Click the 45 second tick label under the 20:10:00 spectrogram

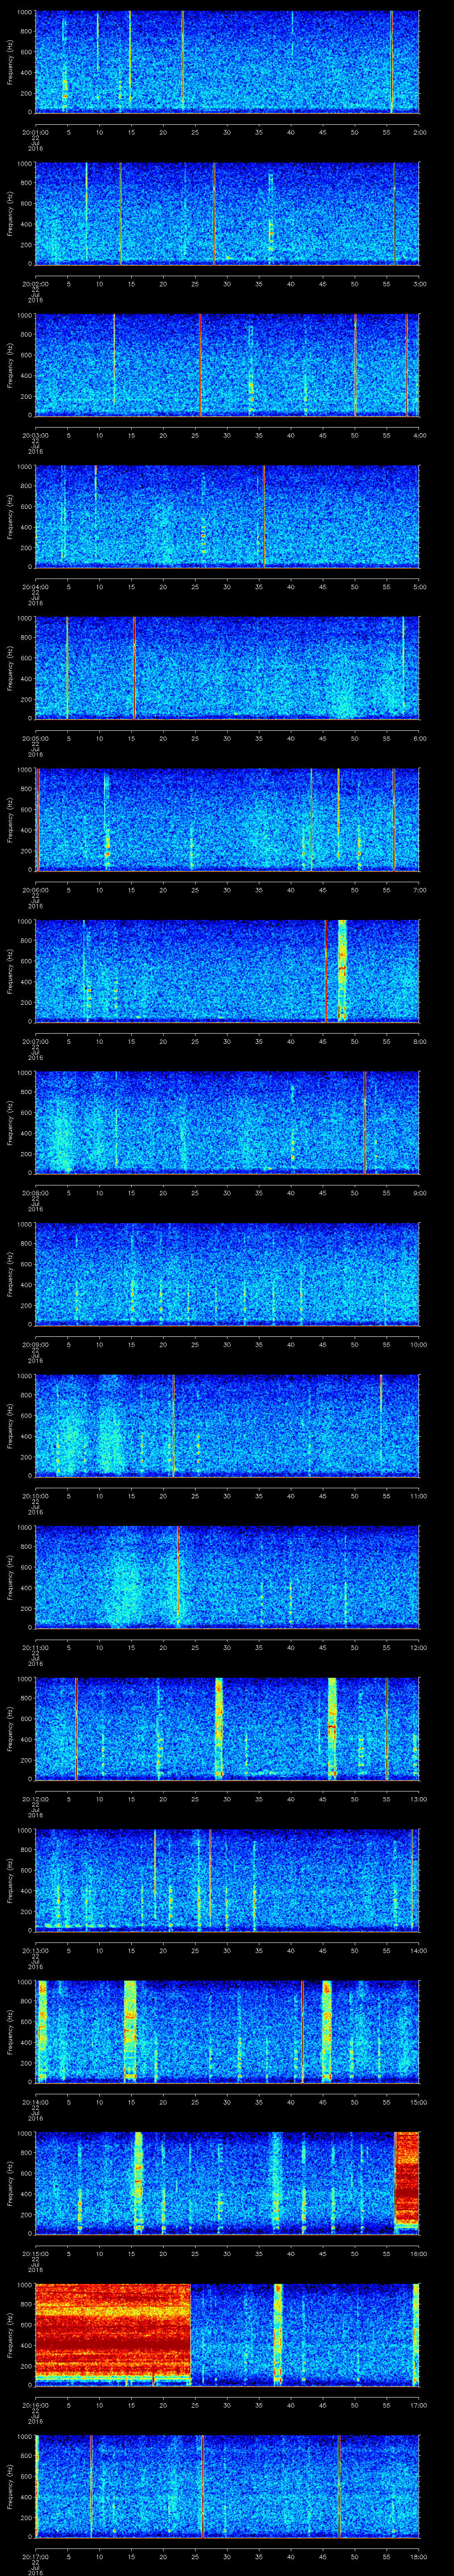(x=322, y=1495)
